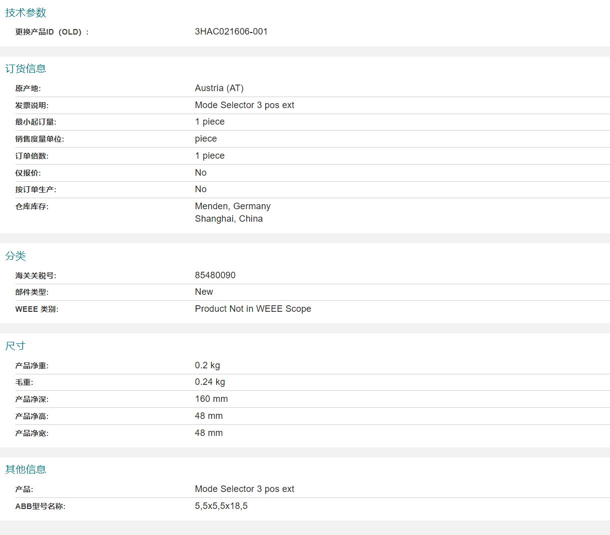
Task: Select the Shanghai, China warehouse text
Action: tap(229, 219)
